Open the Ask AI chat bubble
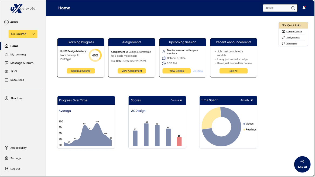Image resolution: width=315 pixels, height=177 pixels. (302, 164)
